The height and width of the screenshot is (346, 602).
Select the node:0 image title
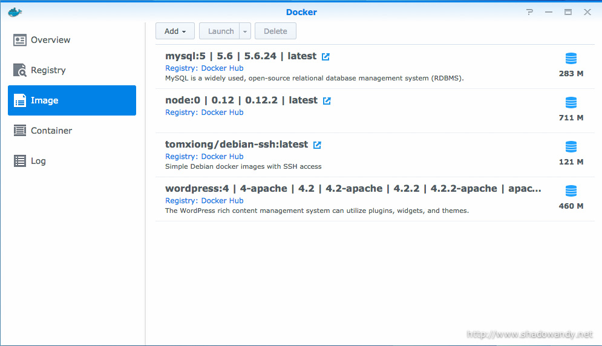click(x=241, y=100)
